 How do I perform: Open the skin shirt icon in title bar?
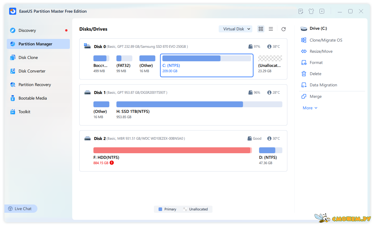311,11
